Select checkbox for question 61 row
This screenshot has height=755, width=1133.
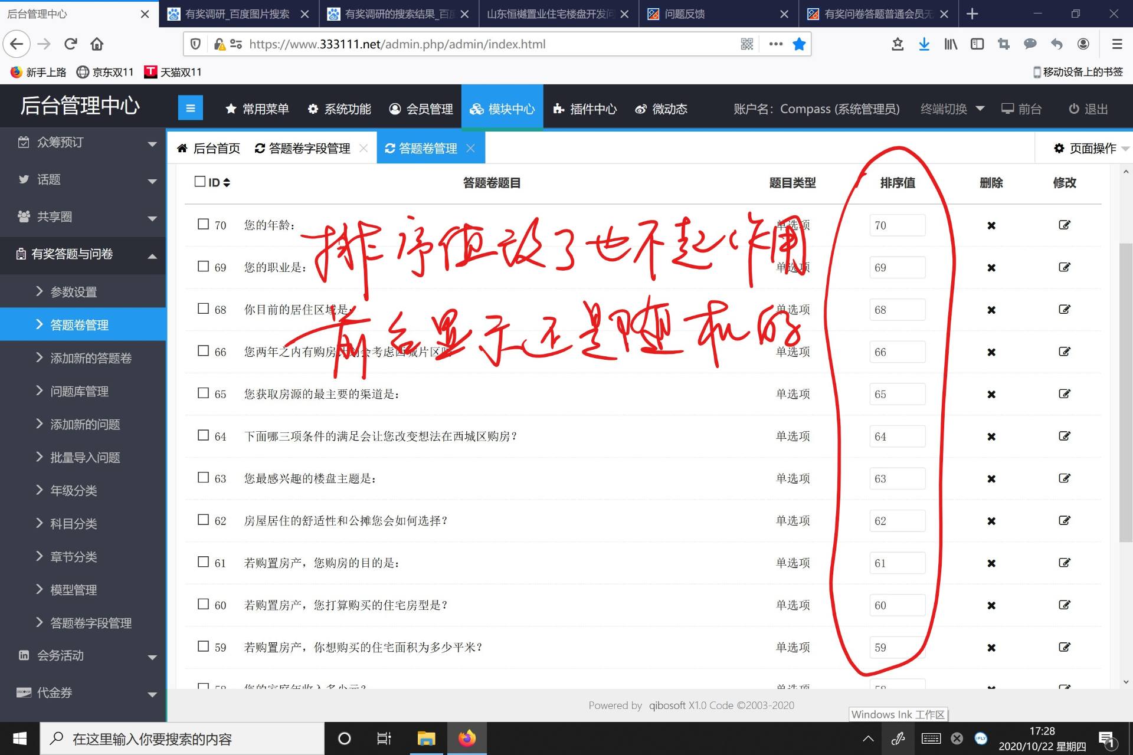click(x=203, y=562)
